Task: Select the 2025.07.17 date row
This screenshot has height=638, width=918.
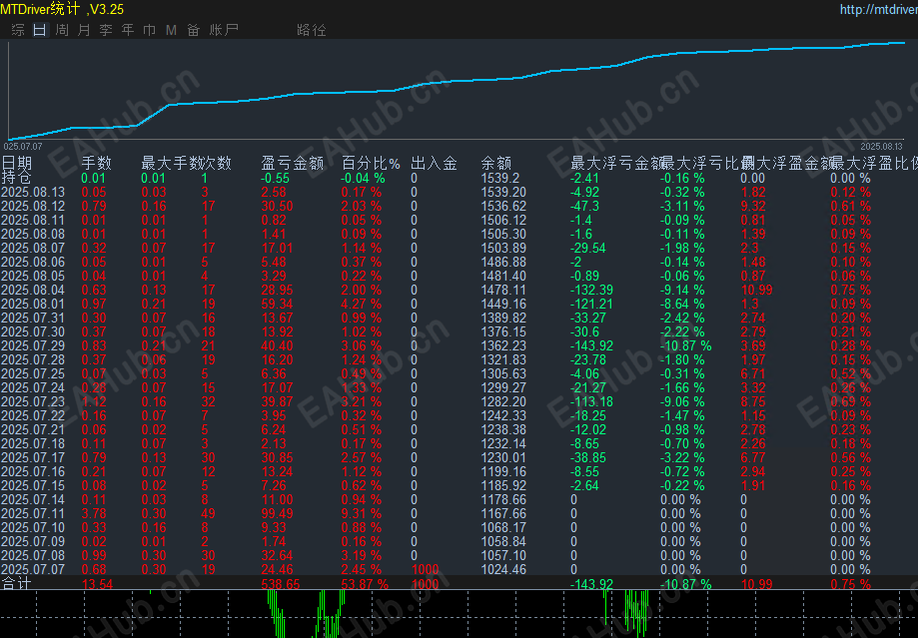Action: click(x=33, y=457)
